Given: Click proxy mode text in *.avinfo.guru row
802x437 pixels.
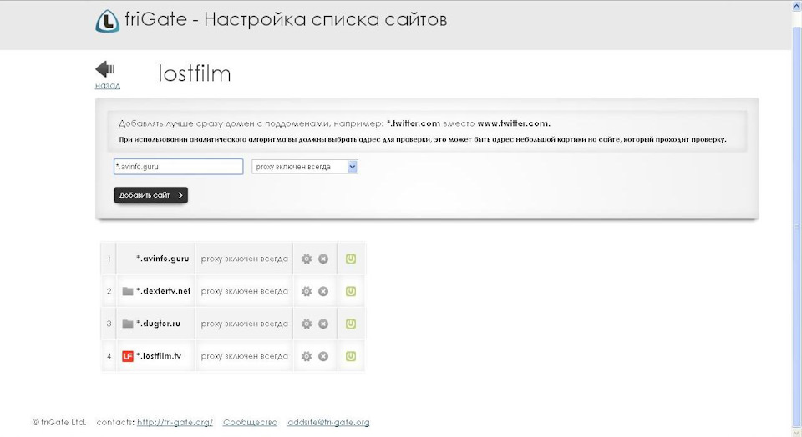Looking at the screenshot, I should click(x=245, y=259).
